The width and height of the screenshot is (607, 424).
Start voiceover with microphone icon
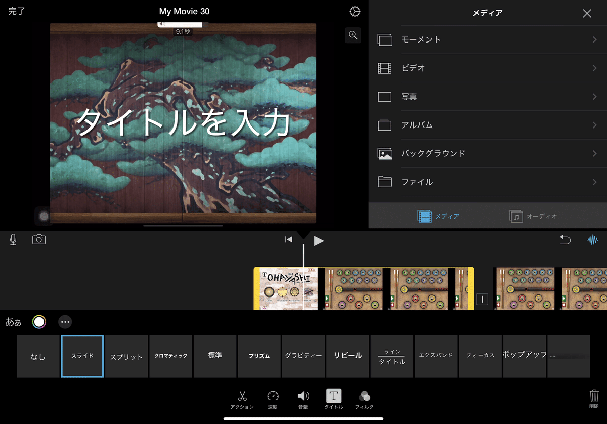coord(13,240)
